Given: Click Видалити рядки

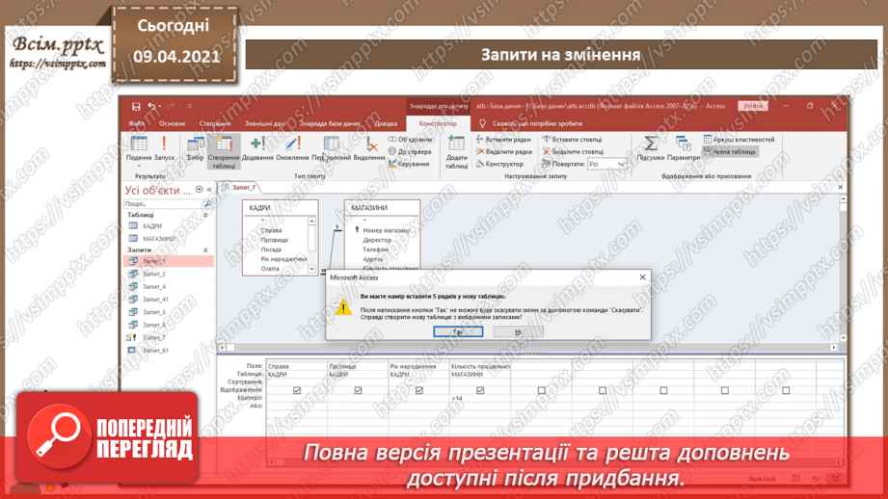Looking at the screenshot, I should point(504,151).
